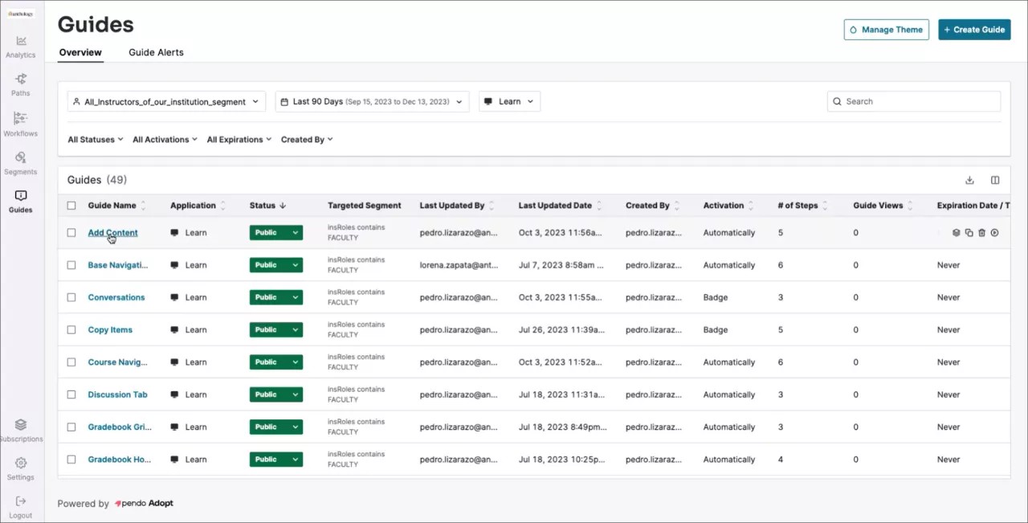Check the box for the Conversations guide
The width and height of the screenshot is (1028, 523).
coord(71,297)
